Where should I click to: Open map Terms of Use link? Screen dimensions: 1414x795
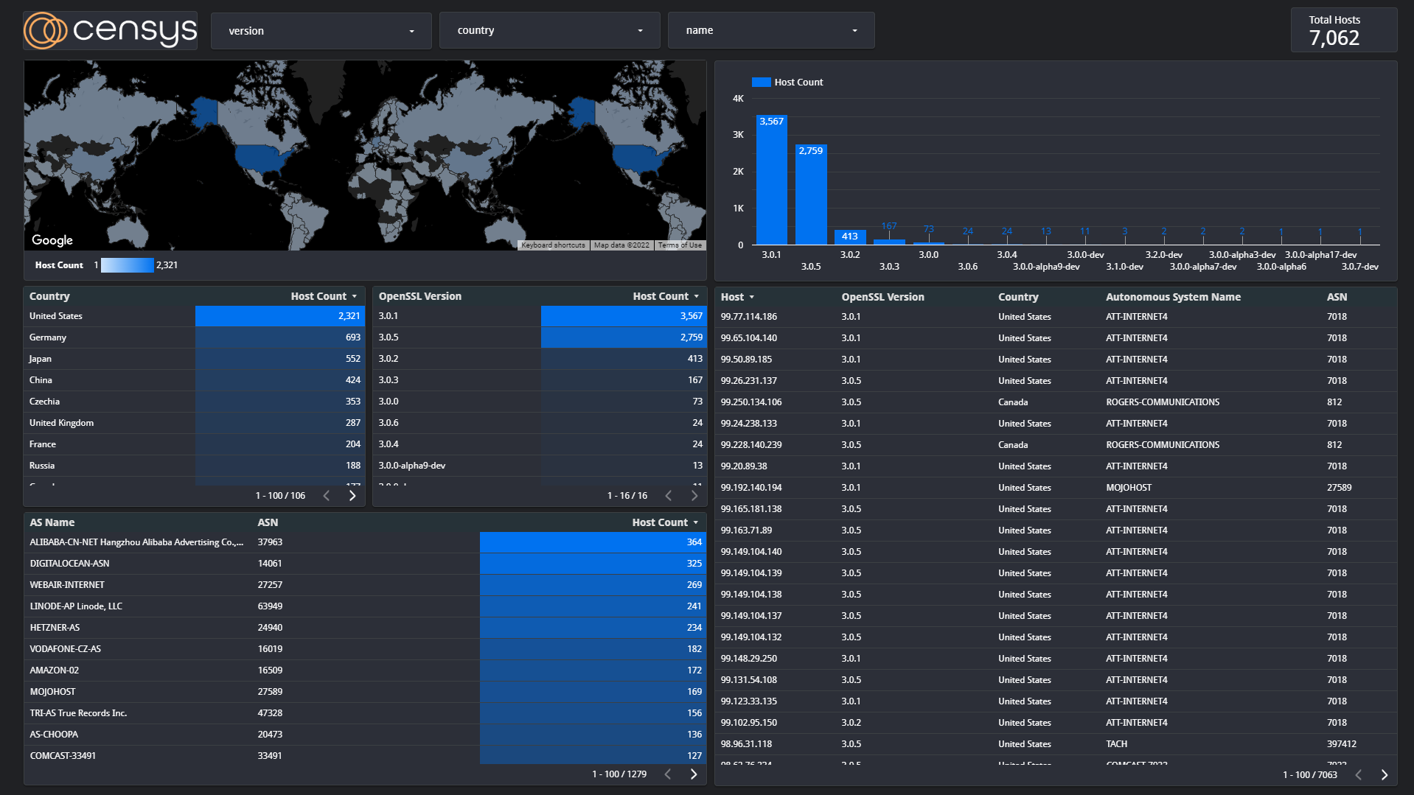680,245
